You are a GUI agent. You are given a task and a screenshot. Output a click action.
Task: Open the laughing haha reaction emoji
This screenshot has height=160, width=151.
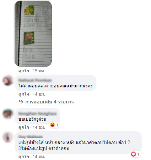pyautogui.click(x=52, y=125)
